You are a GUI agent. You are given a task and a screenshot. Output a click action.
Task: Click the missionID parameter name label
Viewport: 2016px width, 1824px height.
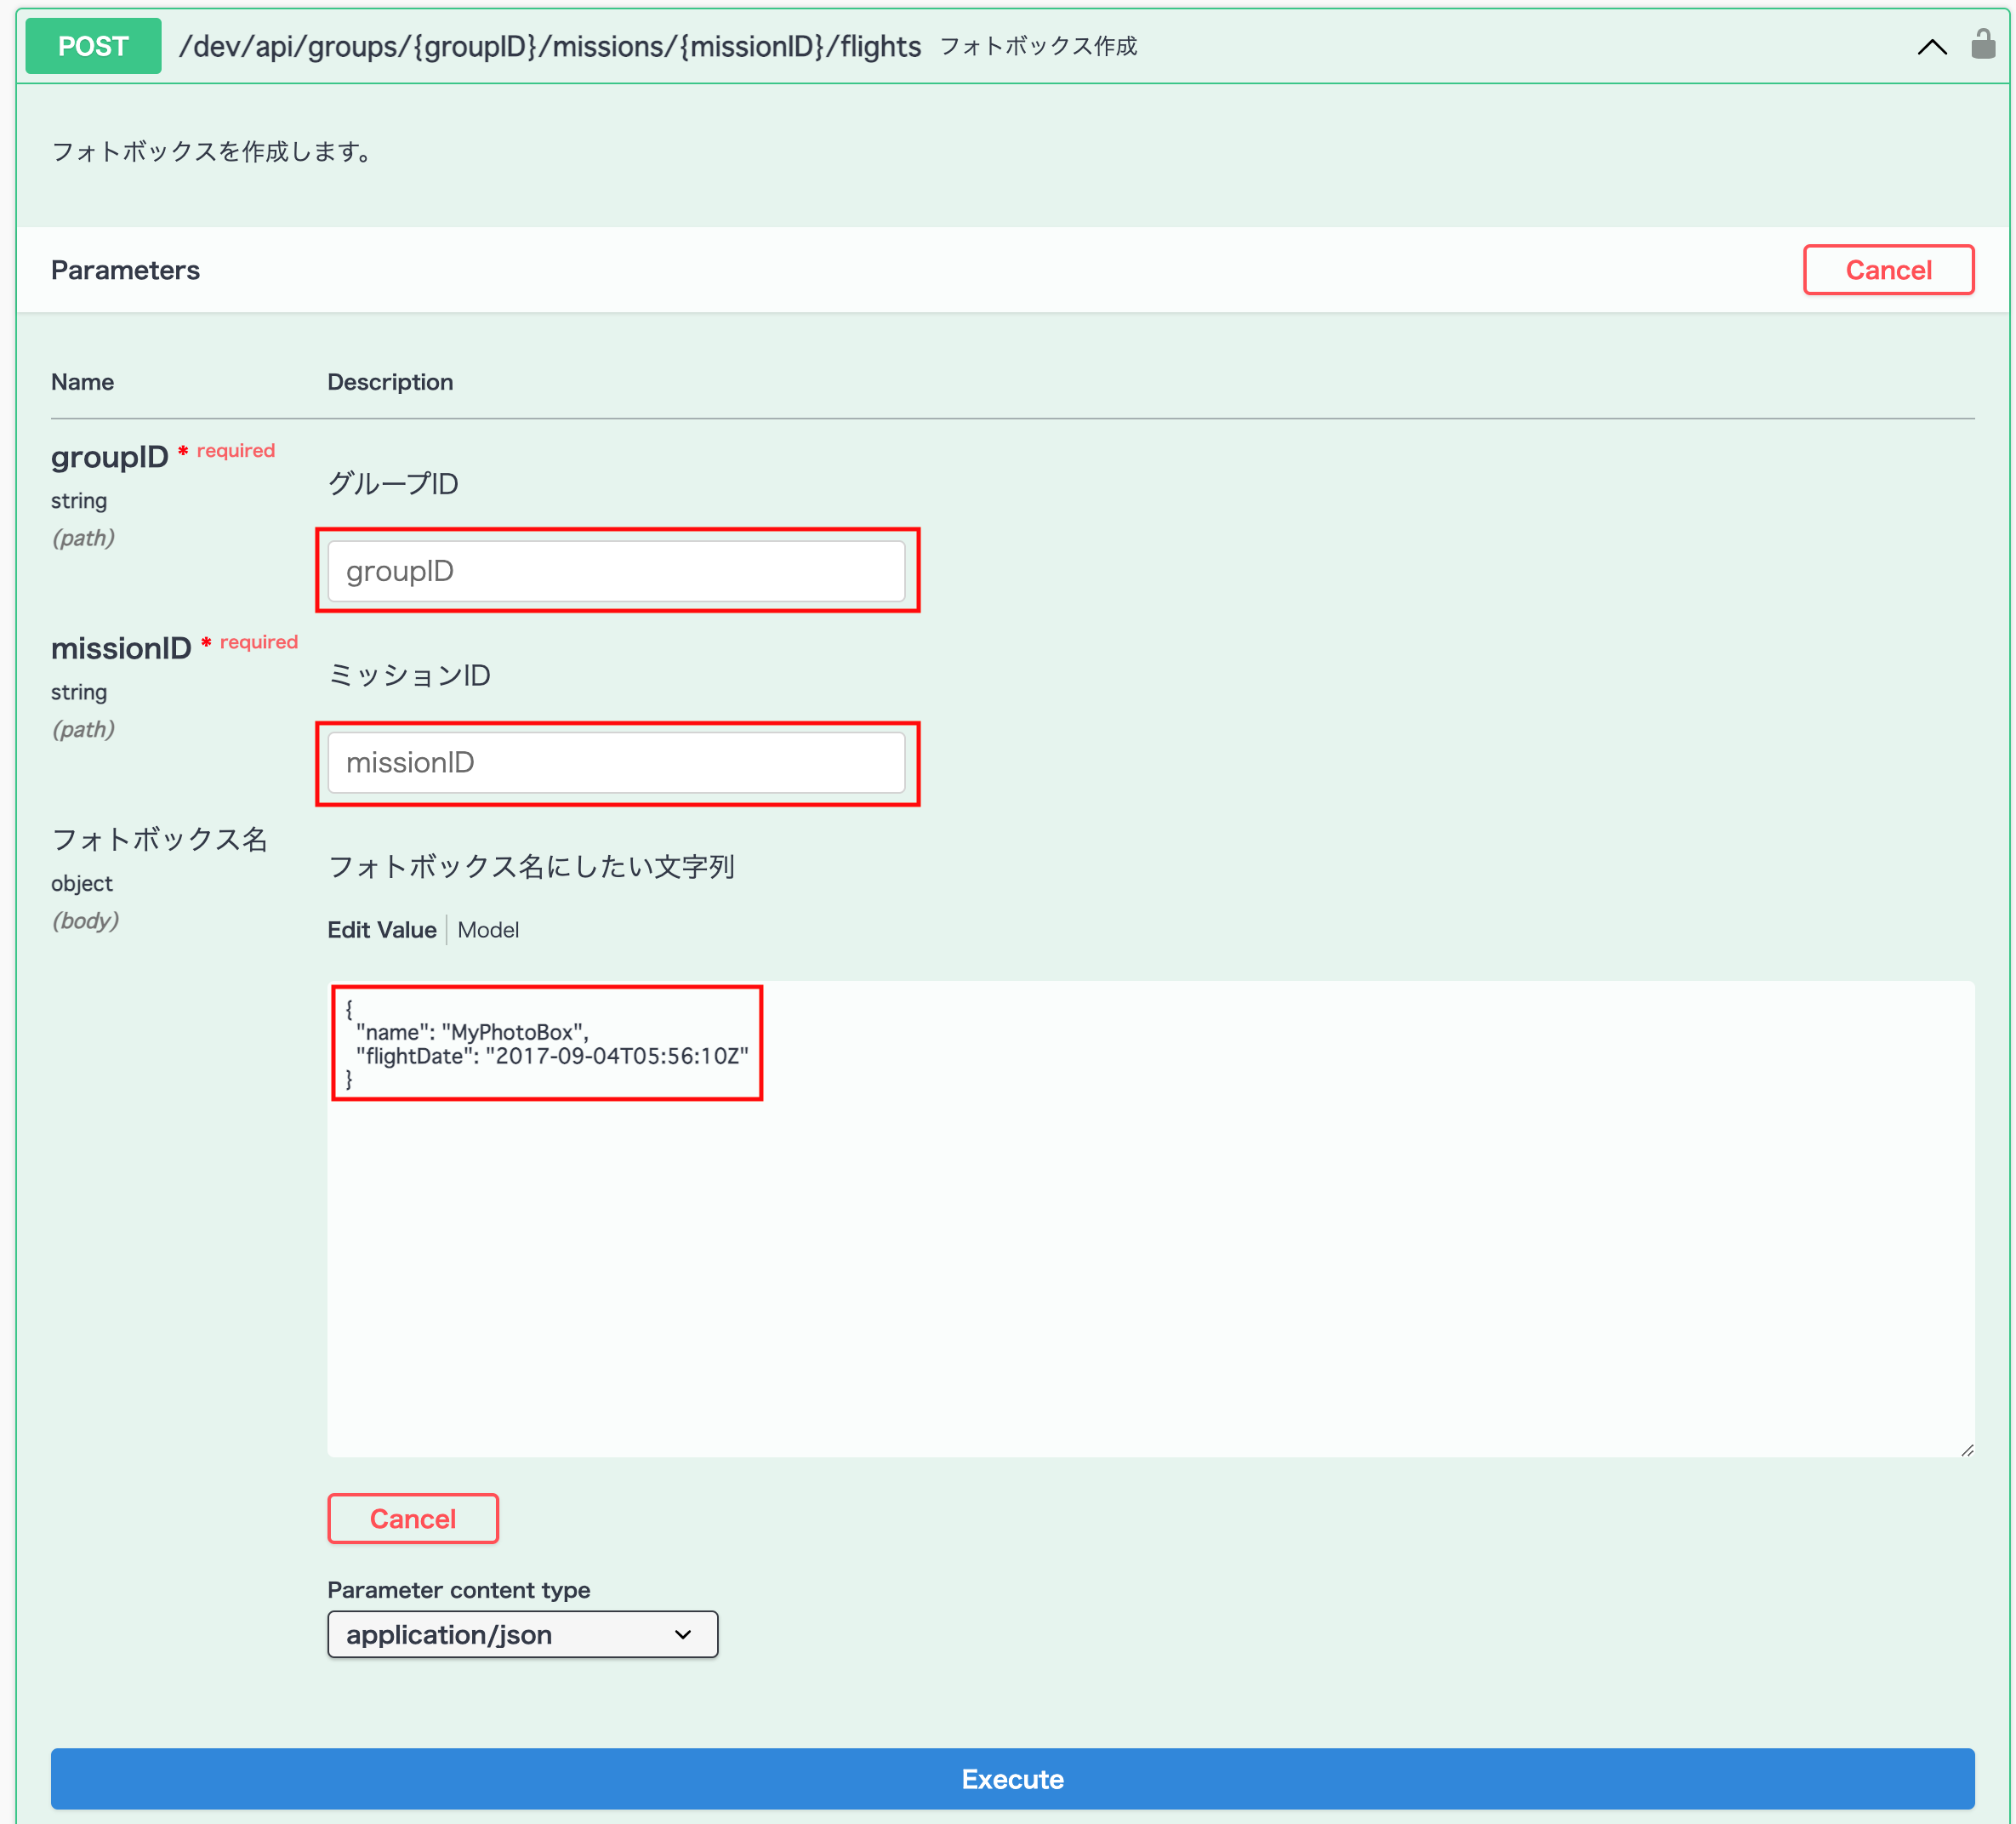(x=120, y=648)
